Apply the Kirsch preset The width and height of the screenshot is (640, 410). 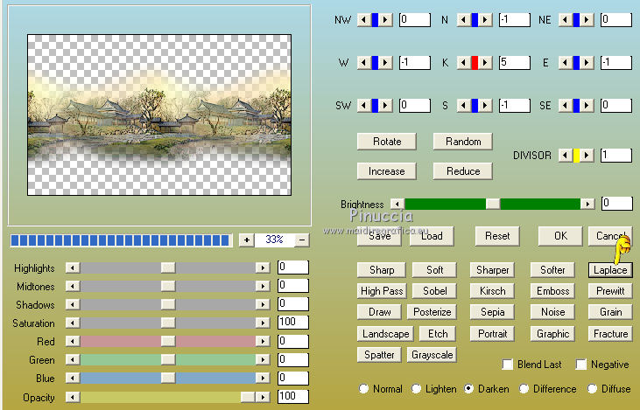492,291
